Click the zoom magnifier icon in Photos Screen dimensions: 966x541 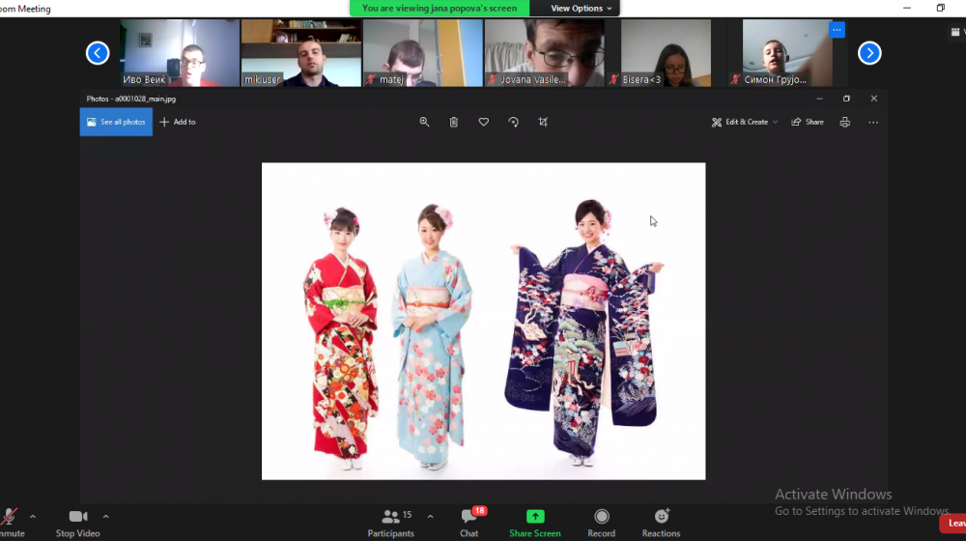point(424,122)
